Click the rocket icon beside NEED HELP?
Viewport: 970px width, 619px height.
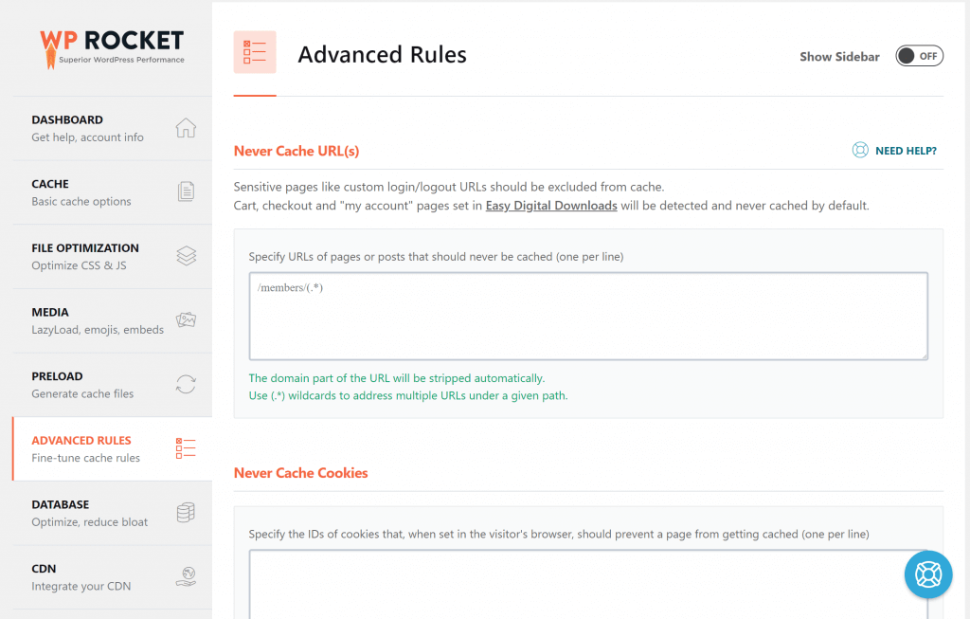tap(860, 150)
